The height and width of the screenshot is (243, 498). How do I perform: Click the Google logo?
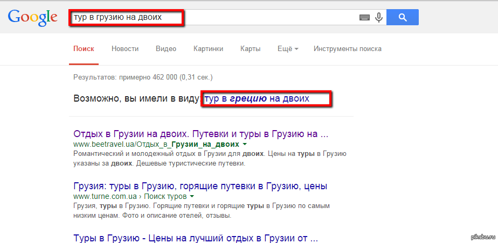pyautogui.click(x=32, y=17)
